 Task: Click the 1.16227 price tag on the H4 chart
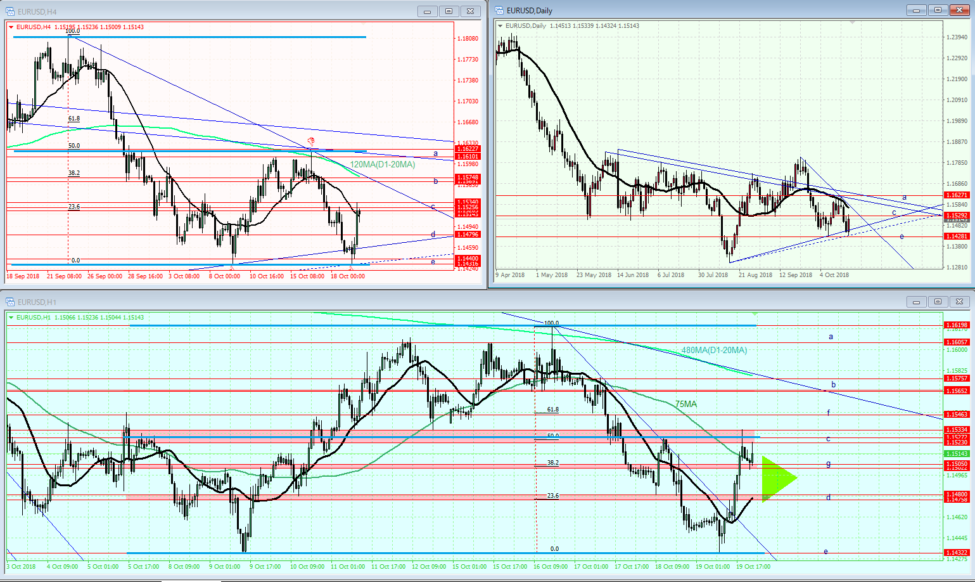468,149
